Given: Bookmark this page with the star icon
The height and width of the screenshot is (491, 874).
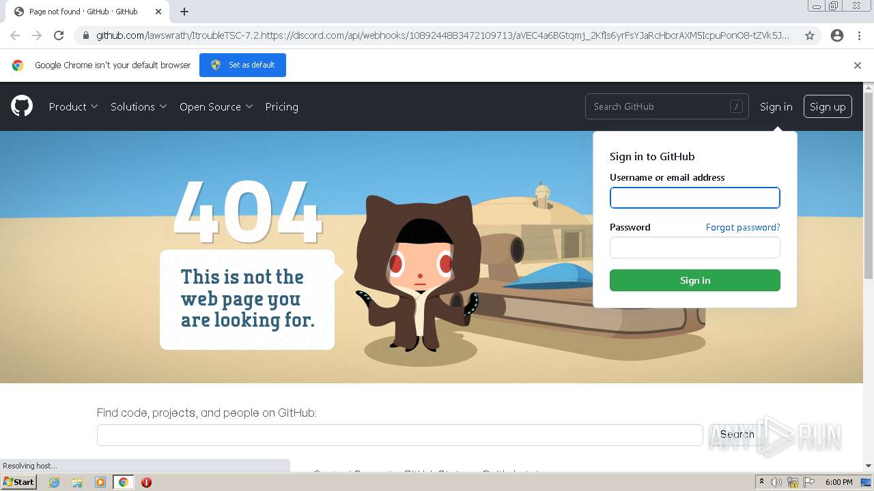Looking at the screenshot, I should tap(810, 35).
